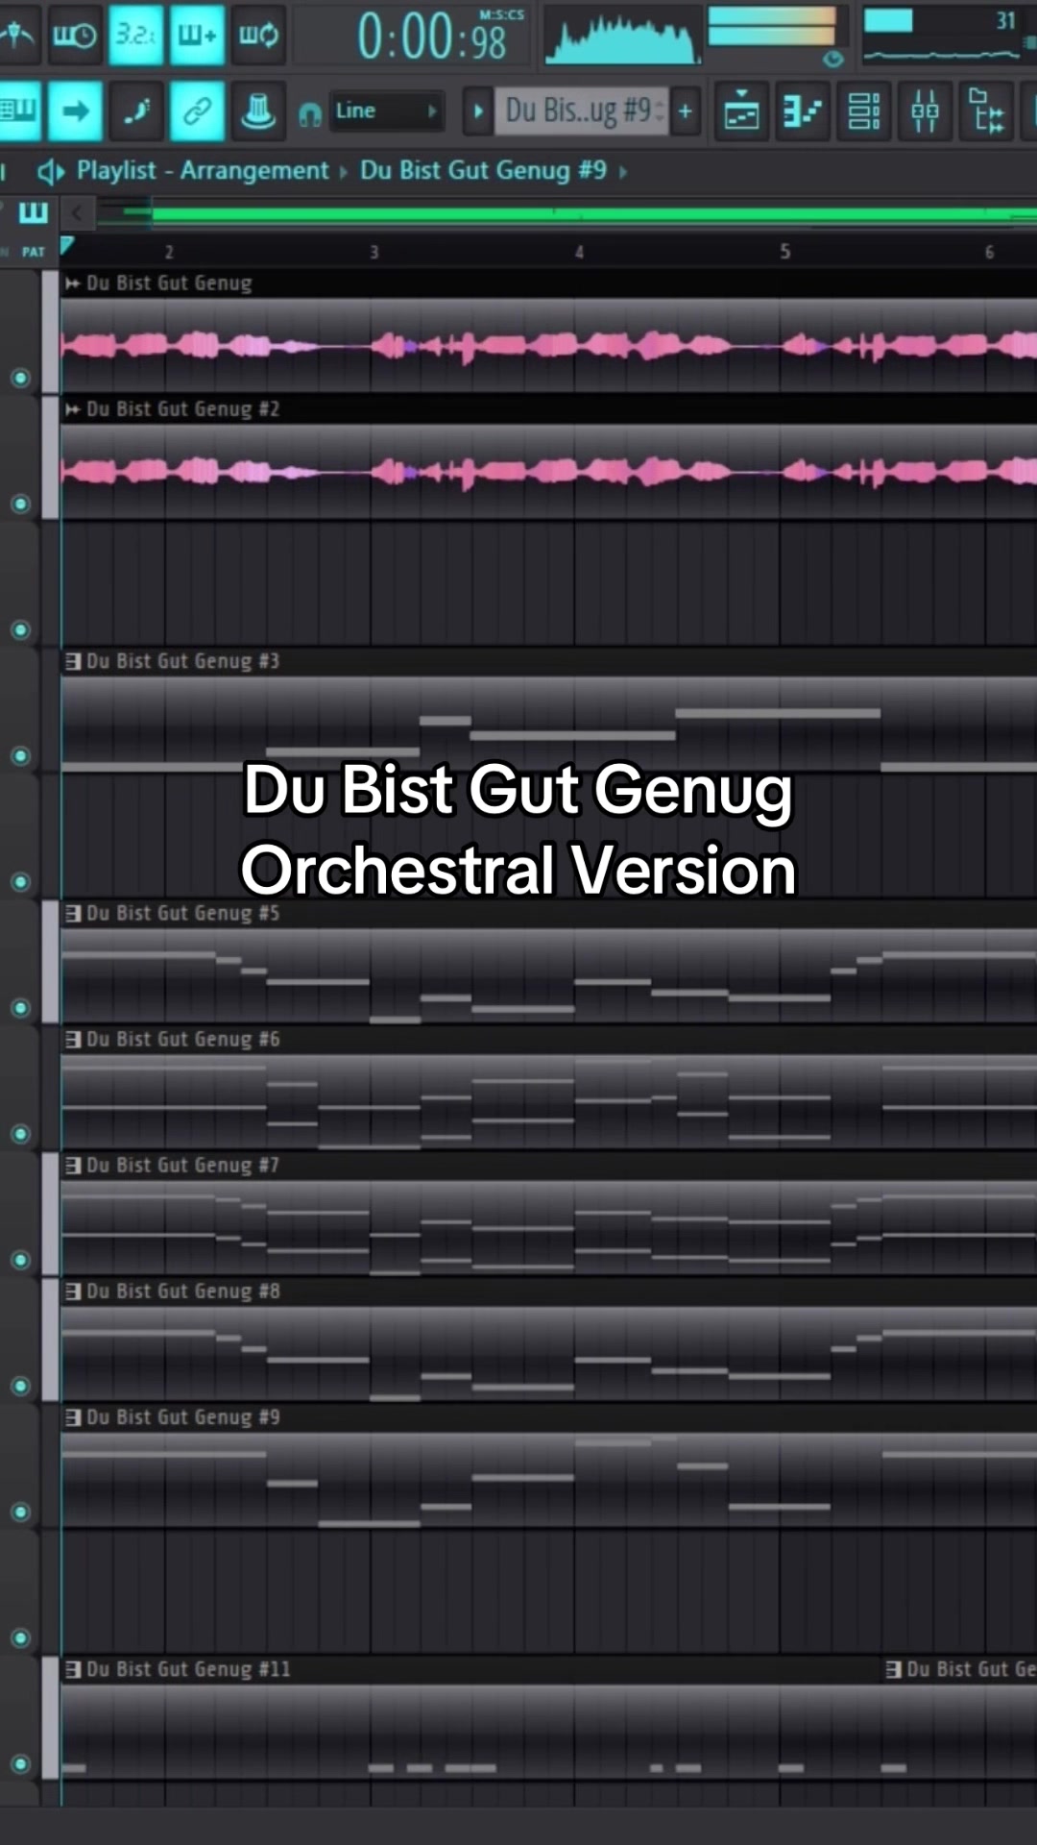Open the Du Bis..ug #9 pattern selector
The width and height of the screenshot is (1037, 1845).
(581, 111)
